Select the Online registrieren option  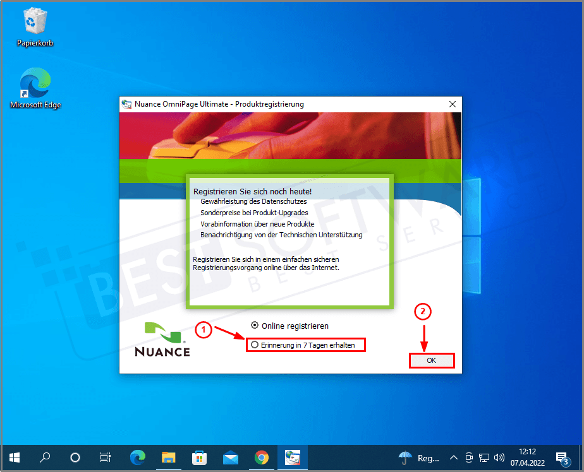coord(255,326)
